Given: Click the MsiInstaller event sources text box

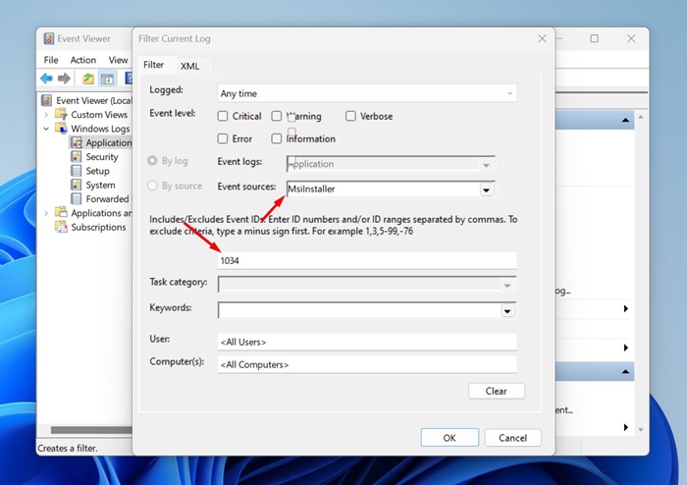Looking at the screenshot, I should point(384,189).
